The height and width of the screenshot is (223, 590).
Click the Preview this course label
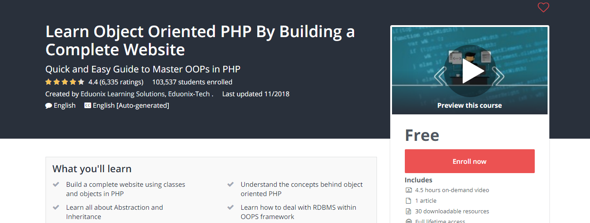click(469, 105)
